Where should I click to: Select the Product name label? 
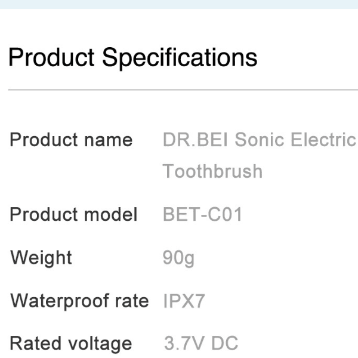(71, 140)
